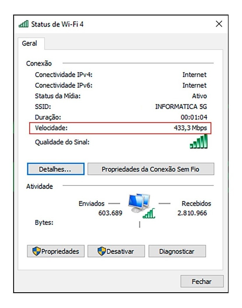
Task: Click the Status de Wi-Fi 4 title
Action: tap(57, 24)
